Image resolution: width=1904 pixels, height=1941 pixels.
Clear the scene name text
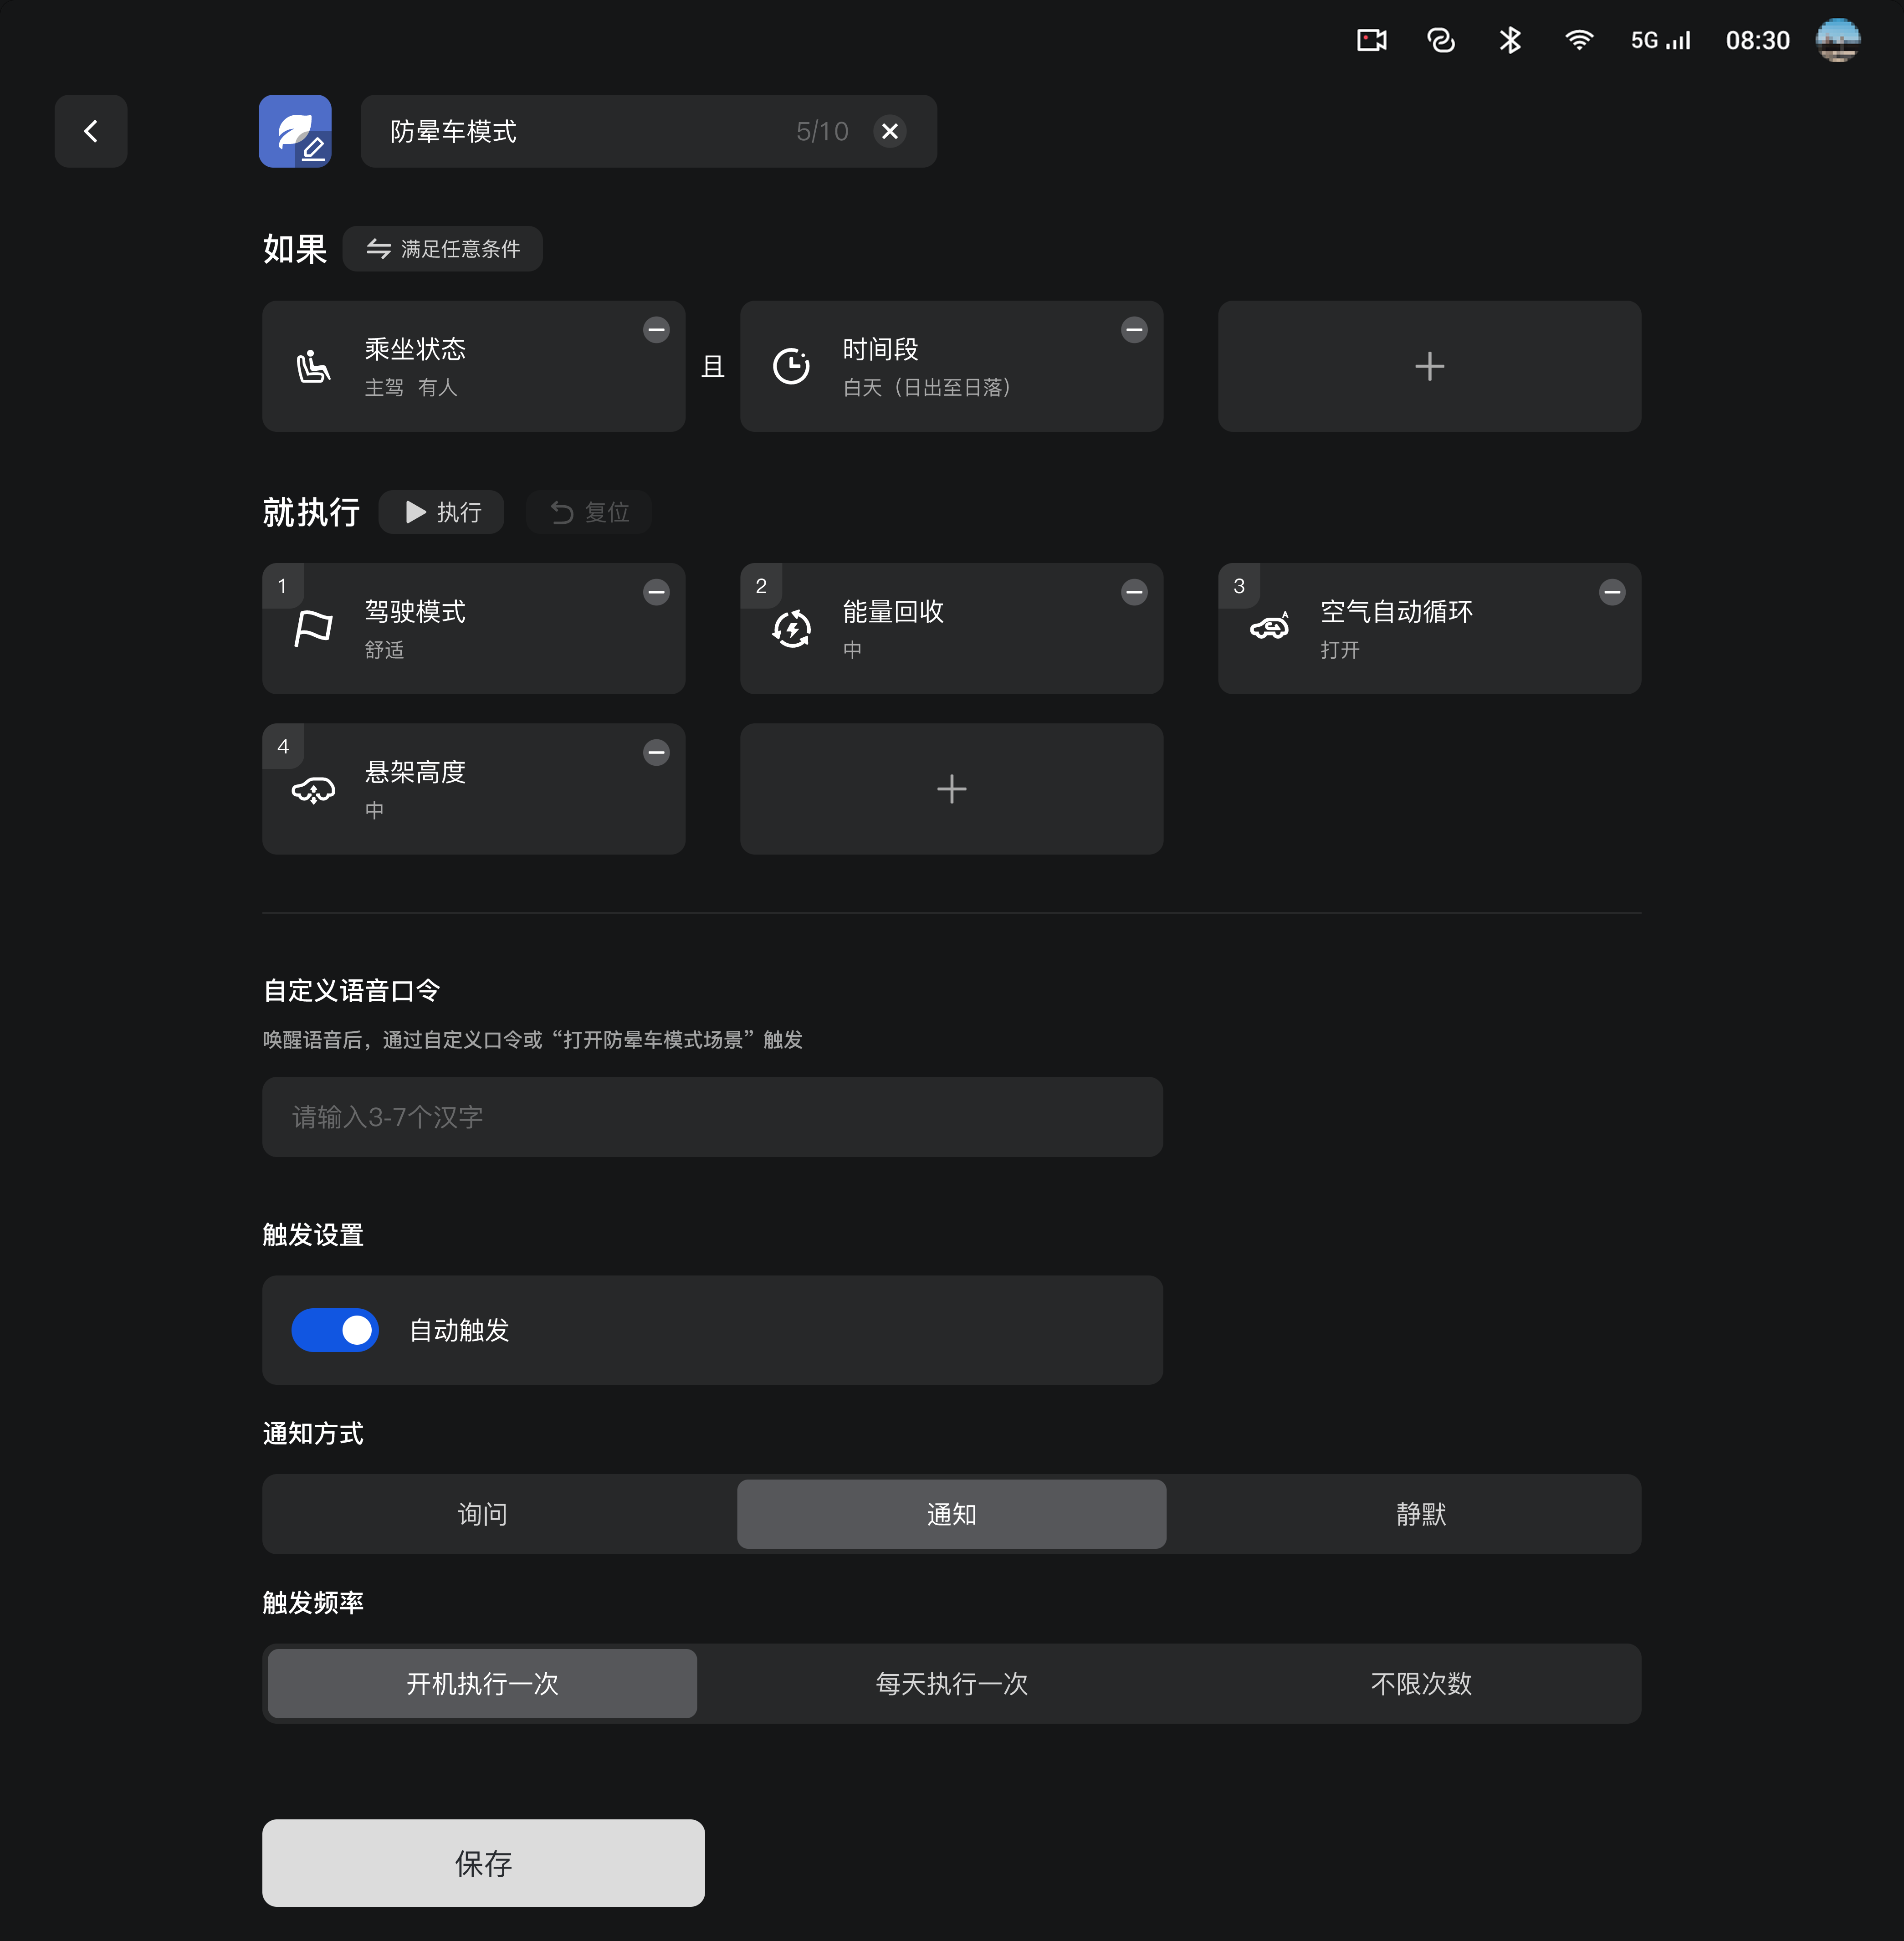(x=889, y=131)
